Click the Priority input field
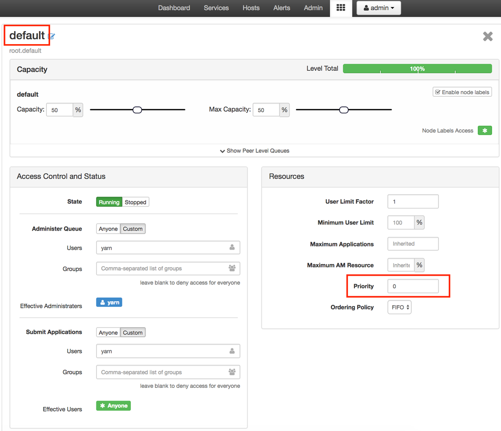Image resolution: width=501 pixels, height=431 pixels. 413,286
